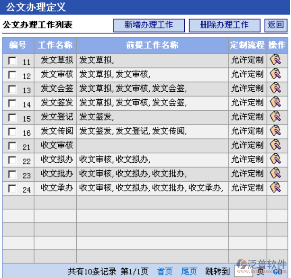Viewport: 291px width, 278px height.
Task: Check the checkbox for row 11
Action: [x=12, y=61]
